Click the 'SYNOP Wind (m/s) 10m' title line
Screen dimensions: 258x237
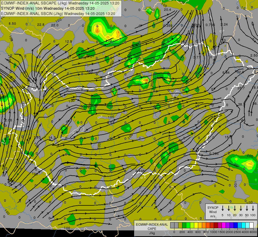click(x=48, y=8)
